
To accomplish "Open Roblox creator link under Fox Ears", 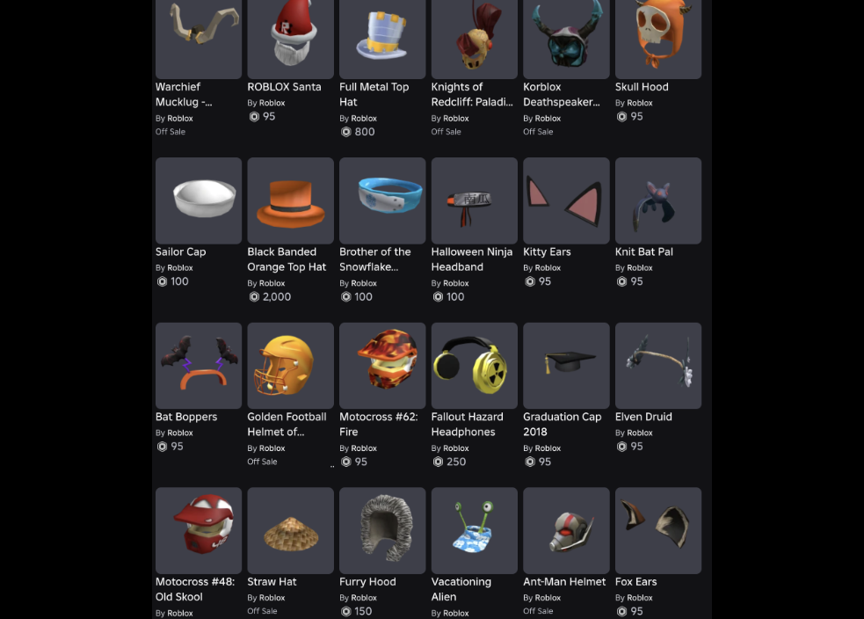I will (x=639, y=598).
